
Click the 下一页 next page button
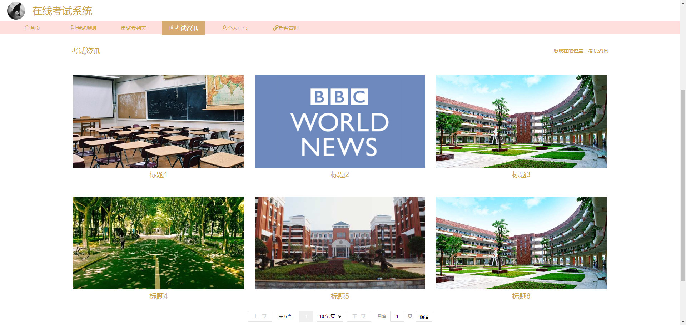359,316
